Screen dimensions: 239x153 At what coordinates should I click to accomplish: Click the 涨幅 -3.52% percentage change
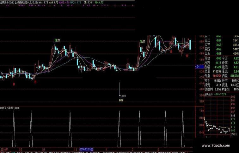pos(218,67)
